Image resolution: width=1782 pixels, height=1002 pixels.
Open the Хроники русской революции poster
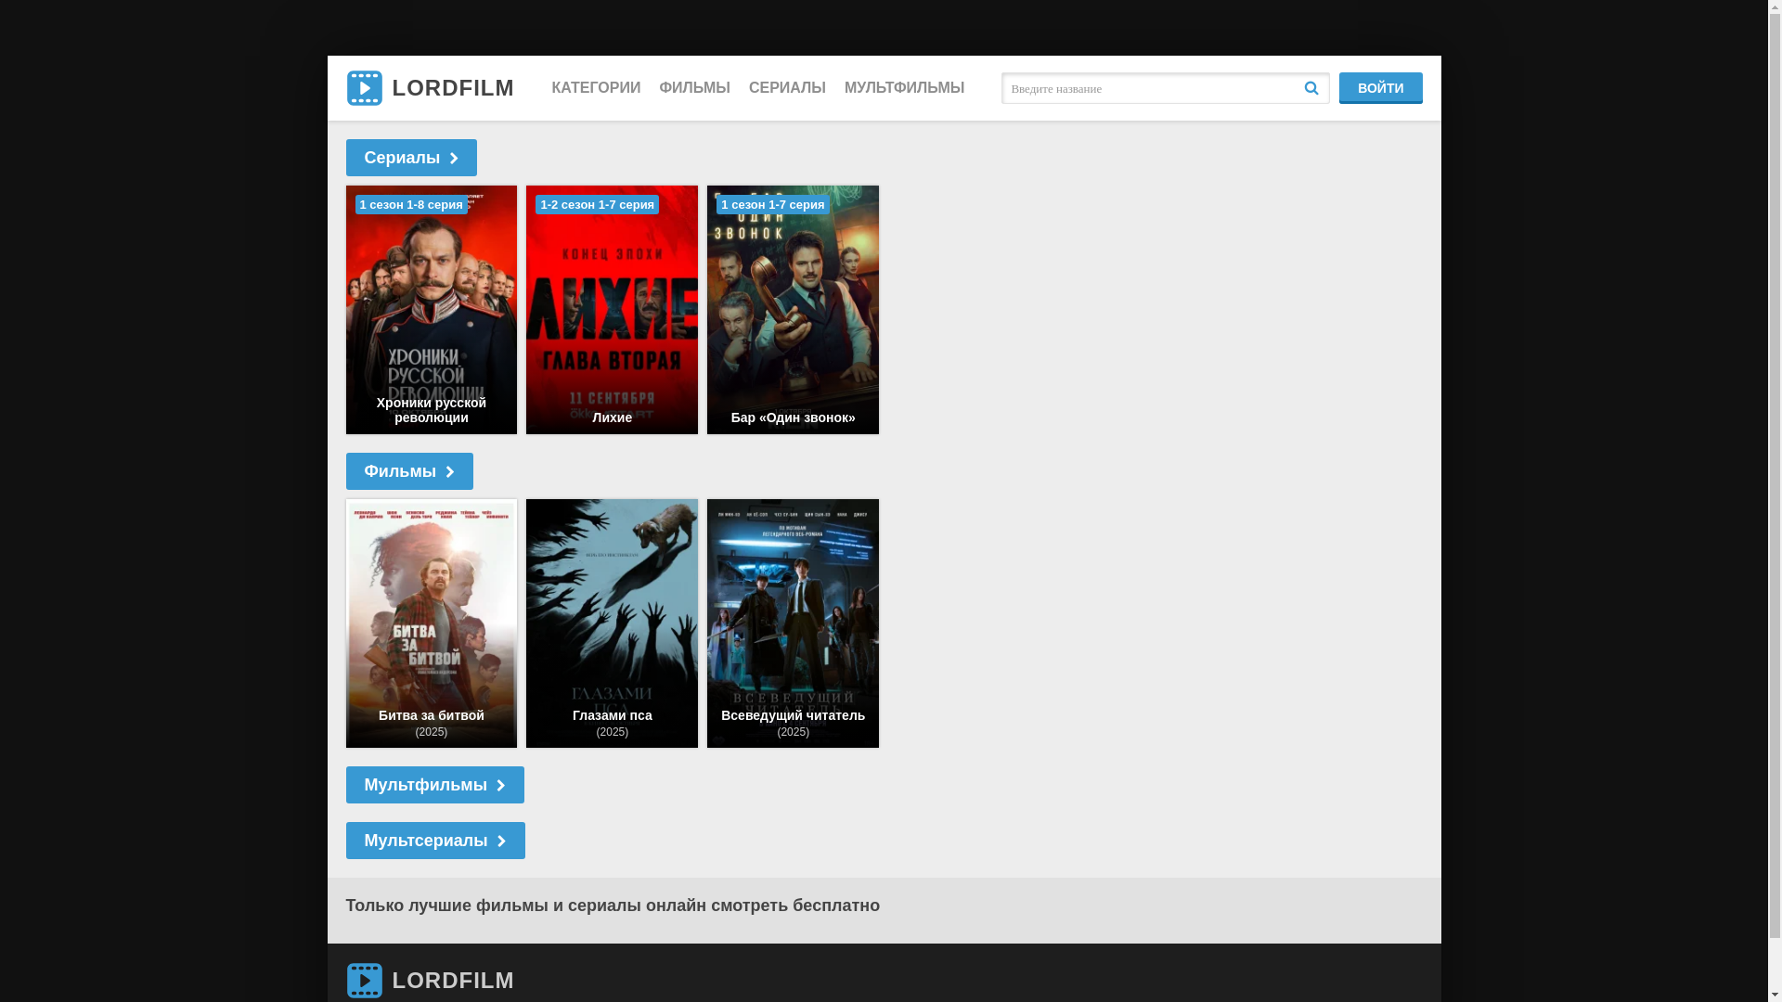431,310
